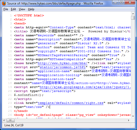Click 'text/css' on line 24
Viewport: 137px width, 130px height.
34,107
